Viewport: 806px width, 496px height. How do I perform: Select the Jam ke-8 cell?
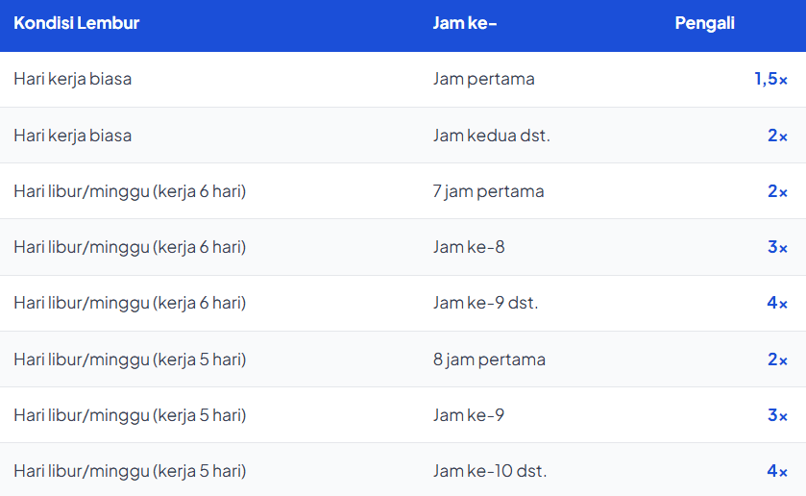point(469,247)
